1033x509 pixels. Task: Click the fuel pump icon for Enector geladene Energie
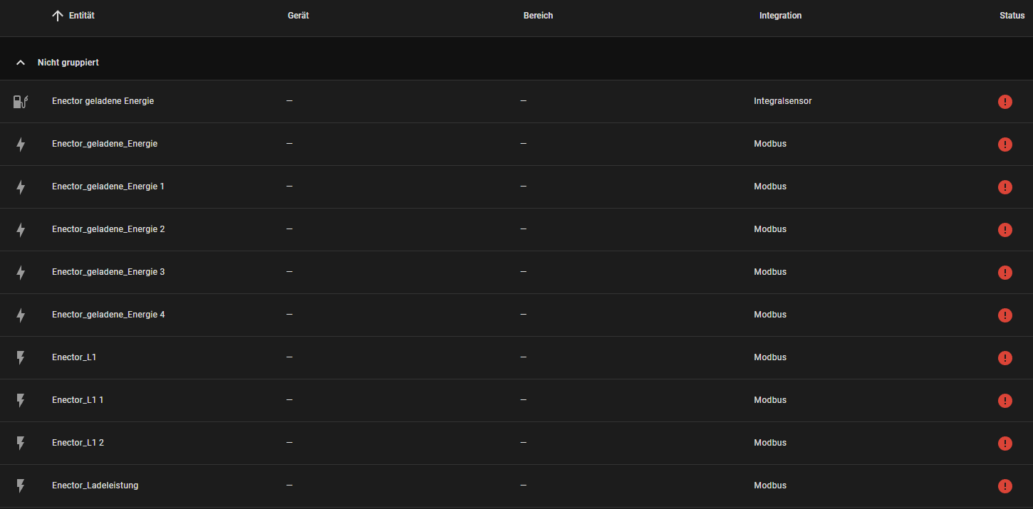(x=21, y=102)
